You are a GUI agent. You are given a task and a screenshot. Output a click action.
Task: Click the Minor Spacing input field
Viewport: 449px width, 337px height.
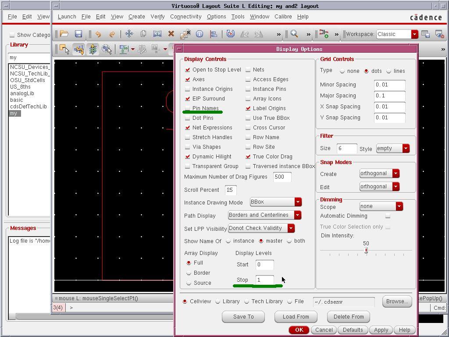coord(390,85)
